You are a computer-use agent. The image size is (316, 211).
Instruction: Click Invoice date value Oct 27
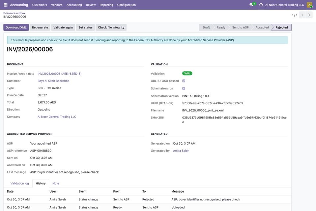pyautogui.click(x=42, y=95)
